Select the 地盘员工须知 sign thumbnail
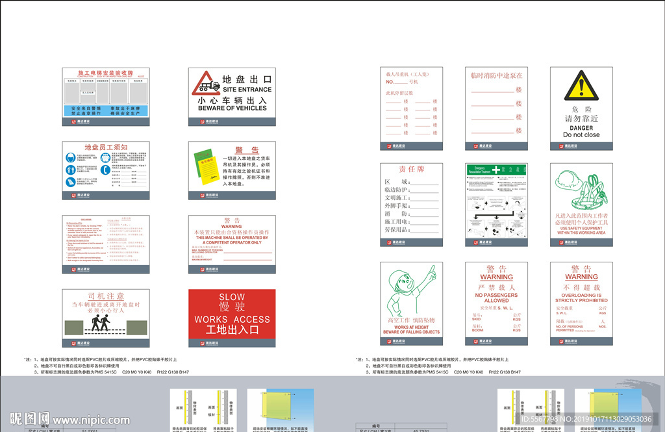Viewport: 665px width, 432px height. 106,171
